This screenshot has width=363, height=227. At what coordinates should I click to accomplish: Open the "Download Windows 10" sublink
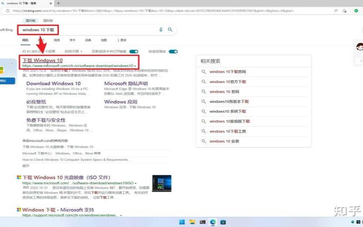(54, 84)
